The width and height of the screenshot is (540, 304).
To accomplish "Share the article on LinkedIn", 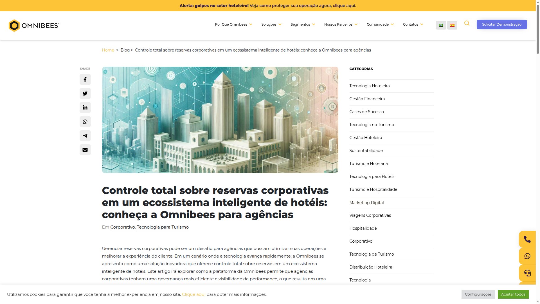I will click(x=85, y=107).
